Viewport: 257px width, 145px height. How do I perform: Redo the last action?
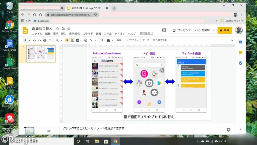pos(39,40)
